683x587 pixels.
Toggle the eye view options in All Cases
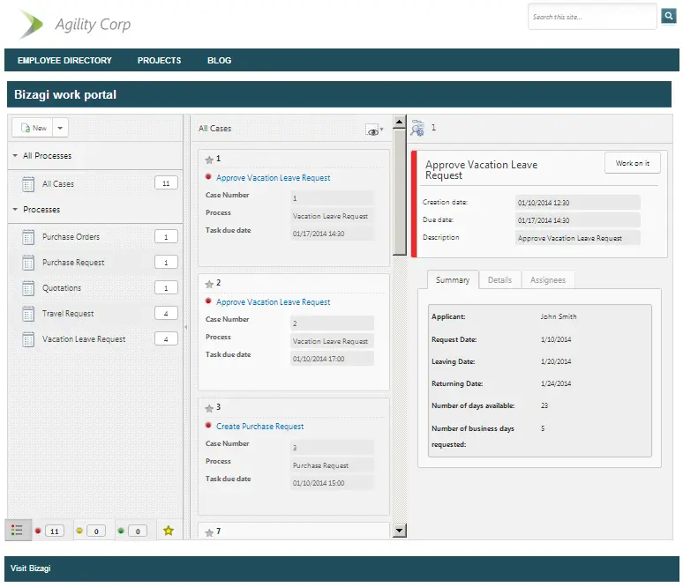tap(374, 130)
